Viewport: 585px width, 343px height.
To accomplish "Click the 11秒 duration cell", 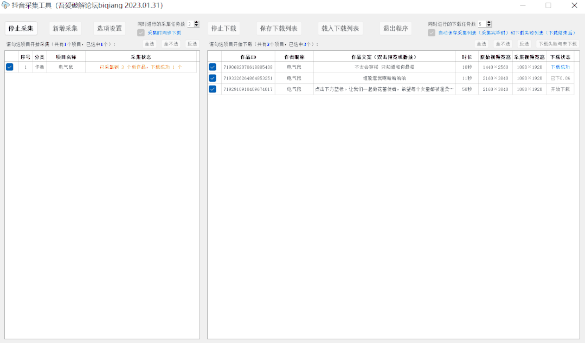I will [x=467, y=78].
